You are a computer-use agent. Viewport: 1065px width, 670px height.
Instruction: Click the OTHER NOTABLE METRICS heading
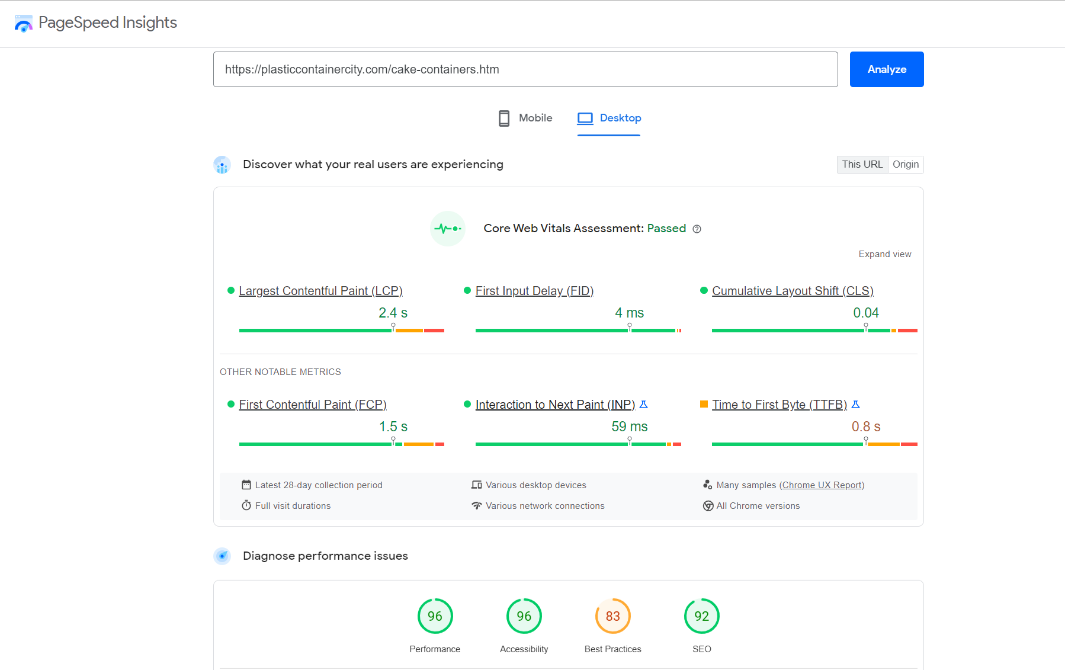[280, 372]
